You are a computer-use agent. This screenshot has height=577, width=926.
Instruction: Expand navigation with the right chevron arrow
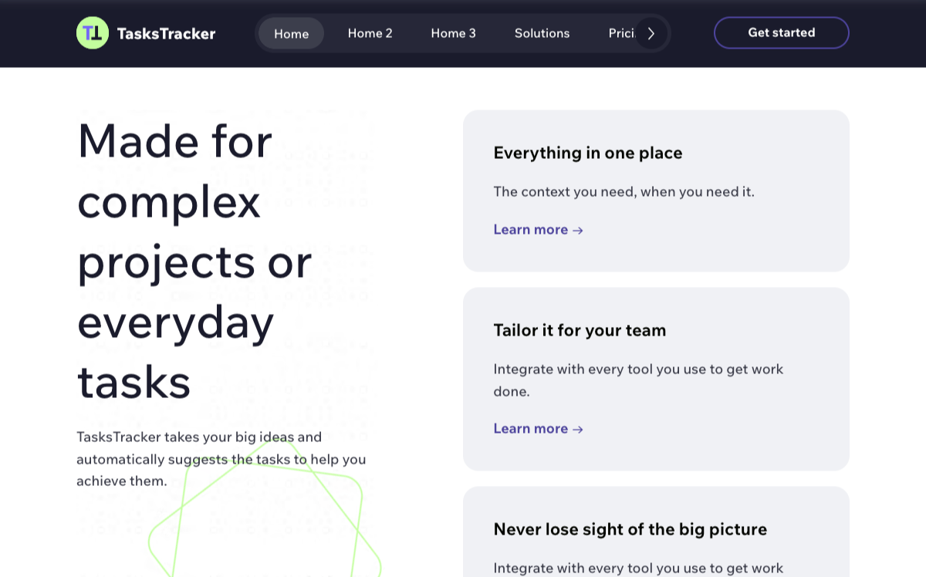651,33
